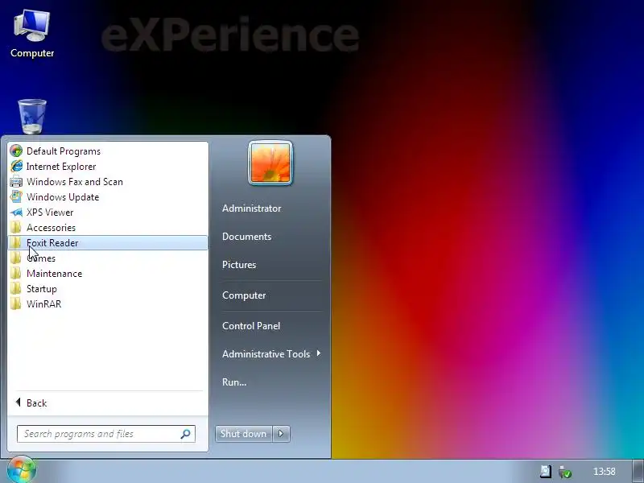Click the Default Programs icon
Image resolution: width=644 pixels, height=483 pixels.
point(16,151)
